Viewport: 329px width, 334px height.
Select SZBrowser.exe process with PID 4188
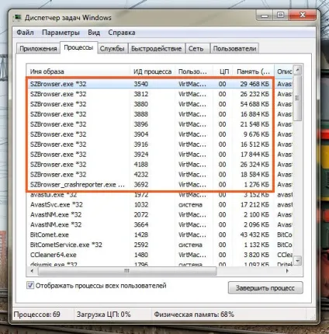[x=160, y=165]
